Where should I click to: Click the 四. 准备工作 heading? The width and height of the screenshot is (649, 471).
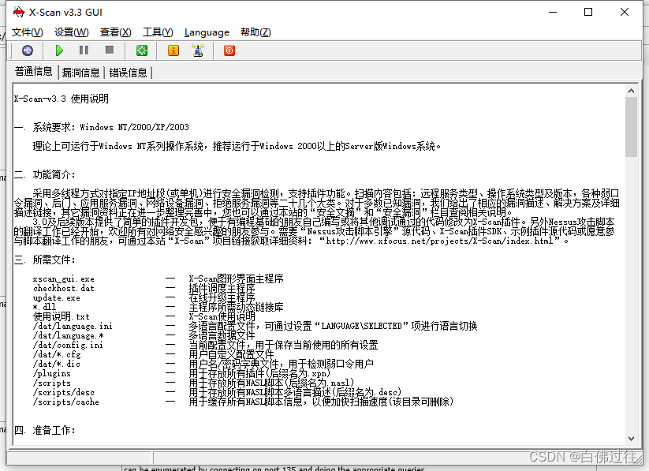[x=45, y=430]
